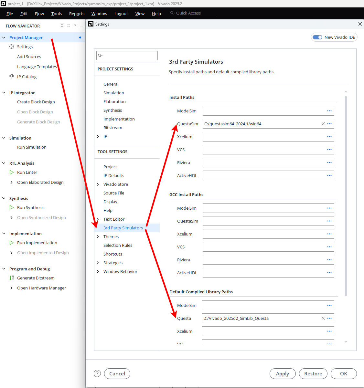Expand Open Hardware Manager

click(12, 288)
